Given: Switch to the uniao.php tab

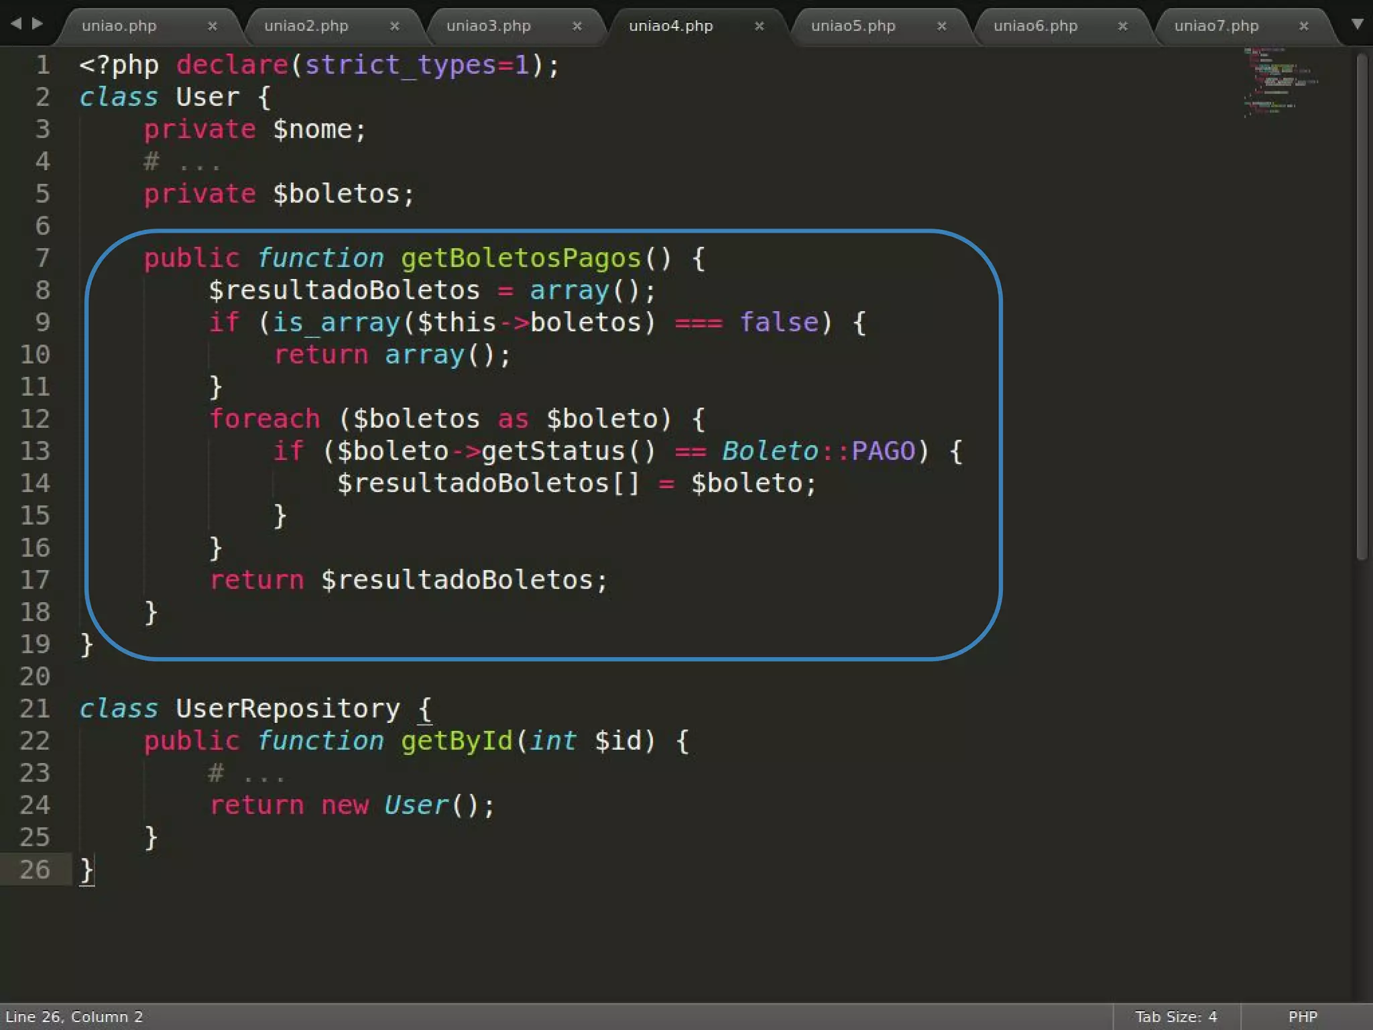Looking at the screenshot, I should point(119,26).
